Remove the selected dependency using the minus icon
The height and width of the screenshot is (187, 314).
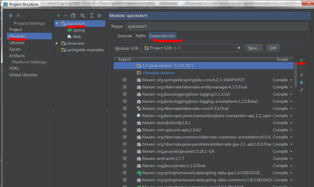coord(301,68)
